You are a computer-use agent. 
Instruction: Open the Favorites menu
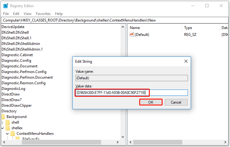(x=43, y=14)
